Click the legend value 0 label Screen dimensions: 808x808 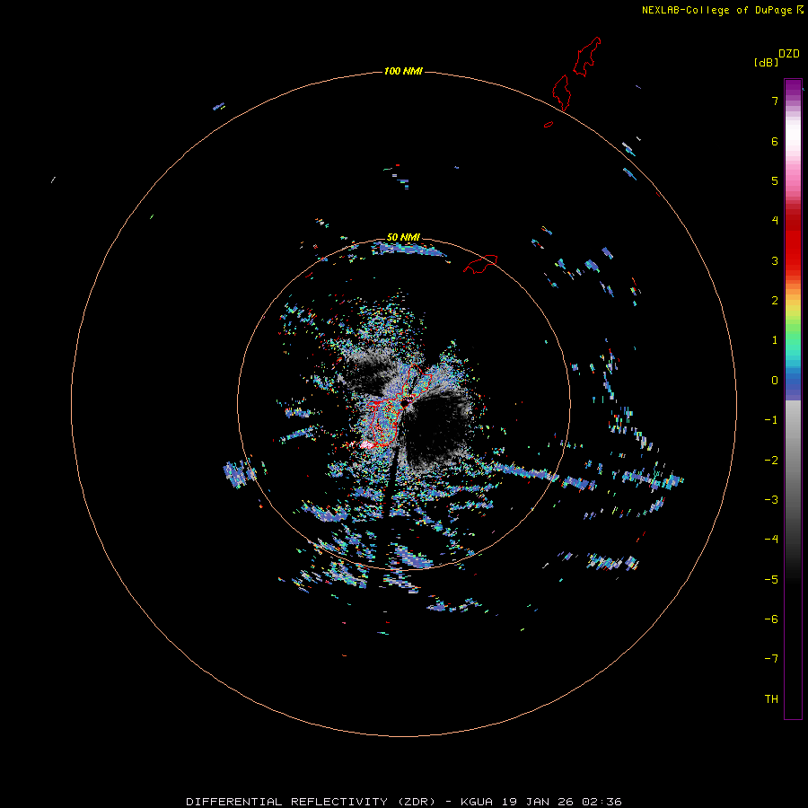775,381
